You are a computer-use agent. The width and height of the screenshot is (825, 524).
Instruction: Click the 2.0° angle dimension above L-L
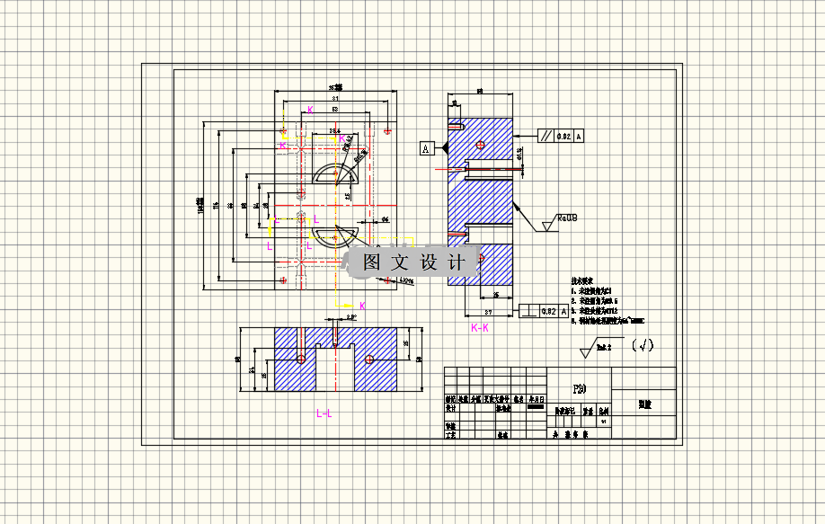[351, 317]
